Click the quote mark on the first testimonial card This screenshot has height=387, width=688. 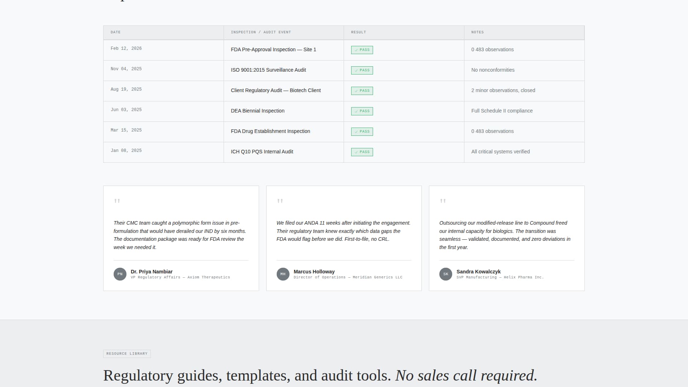coord(117,201)
